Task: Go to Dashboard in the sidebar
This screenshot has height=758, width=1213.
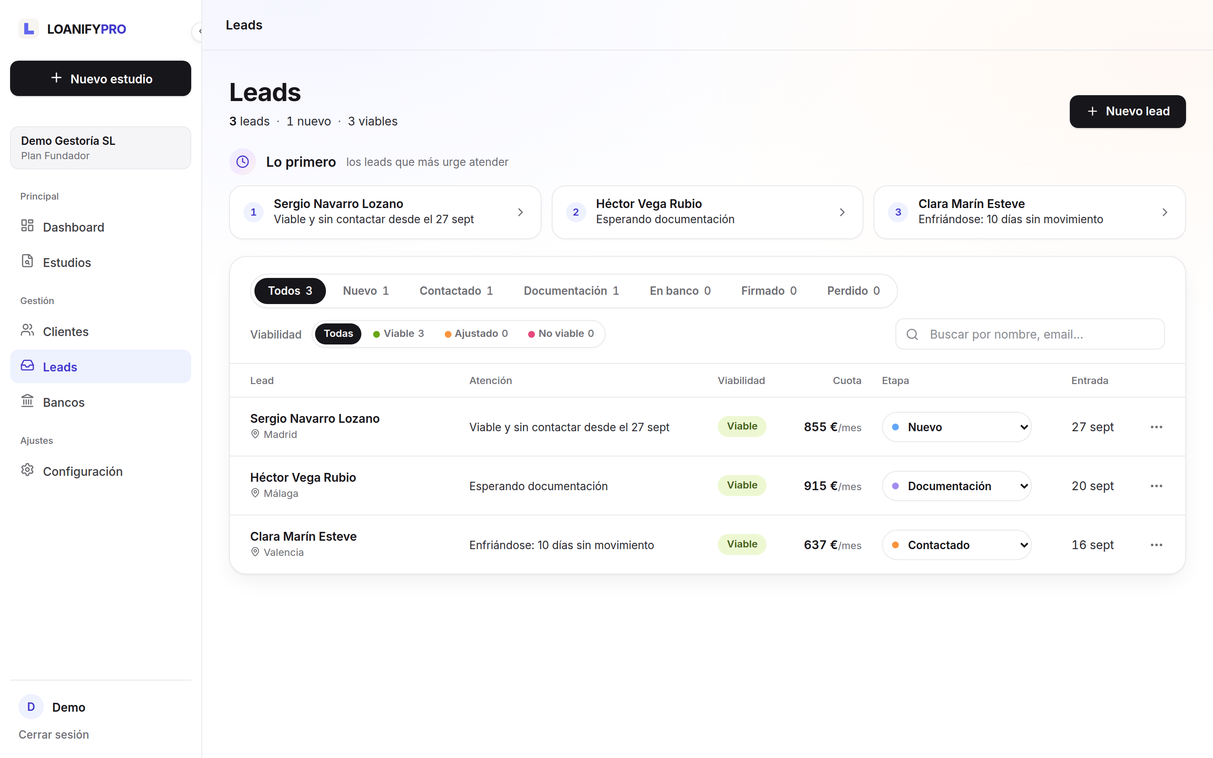Action: point(100,227)
